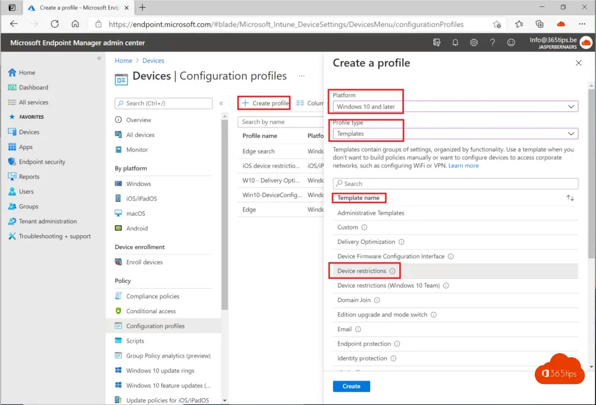The height and width of the screenshot is (405, 596).
Task: Select Administrative Templates template
Action: 455,213
